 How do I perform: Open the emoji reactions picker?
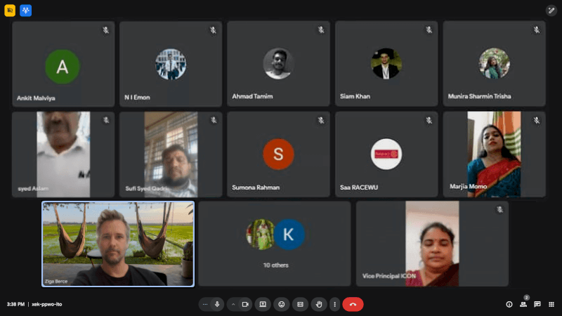(282, 304)
